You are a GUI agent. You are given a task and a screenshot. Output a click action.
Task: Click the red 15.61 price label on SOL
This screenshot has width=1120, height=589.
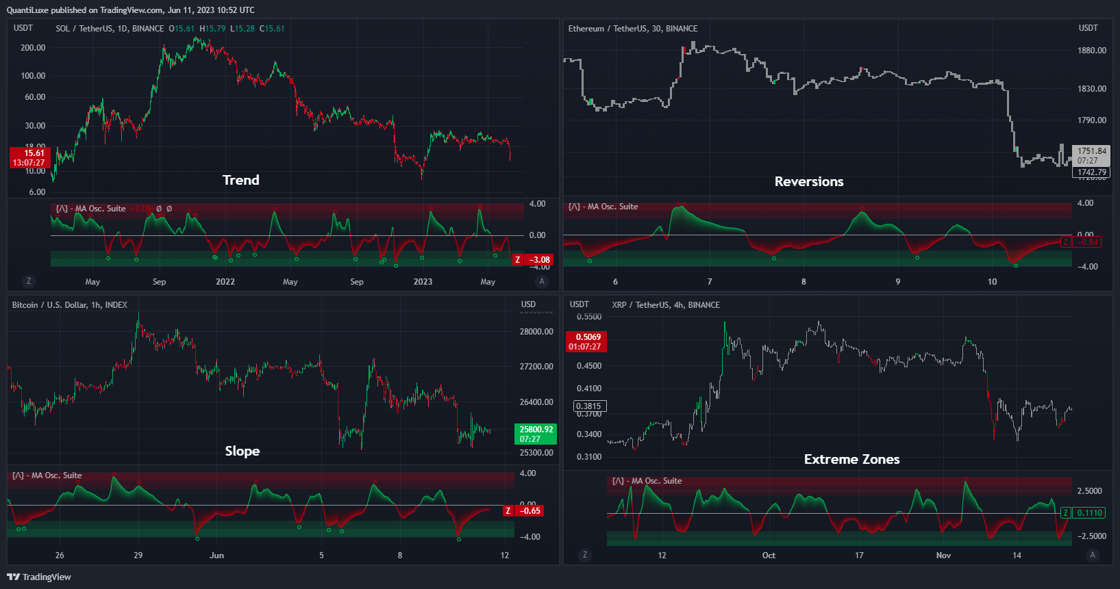tap(29, 158)
